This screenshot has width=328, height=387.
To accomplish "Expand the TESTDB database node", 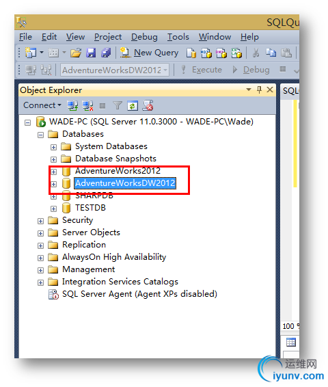I will point(53,209).
